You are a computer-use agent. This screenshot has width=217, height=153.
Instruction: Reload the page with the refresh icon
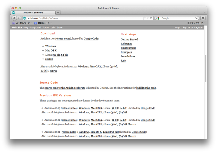(x=151, y=18)
